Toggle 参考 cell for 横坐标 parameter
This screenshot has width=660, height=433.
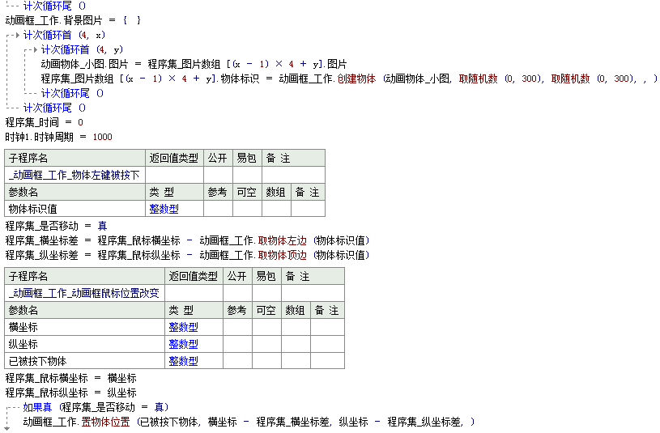coord(238,327)
